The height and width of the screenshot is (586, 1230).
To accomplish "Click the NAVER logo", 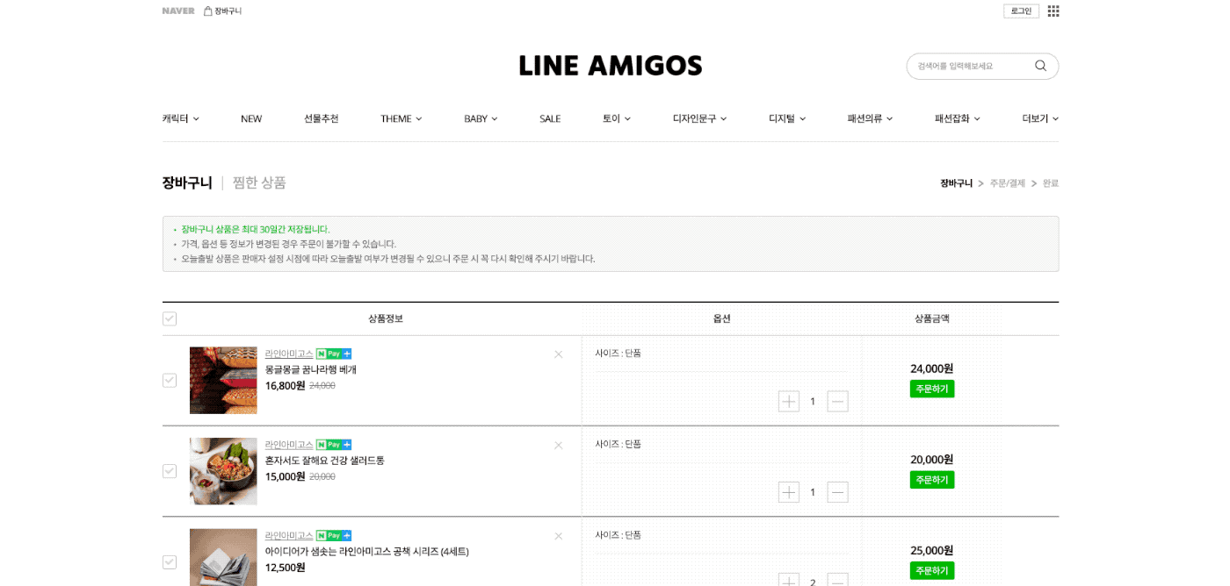I will (x=178, y=11).
